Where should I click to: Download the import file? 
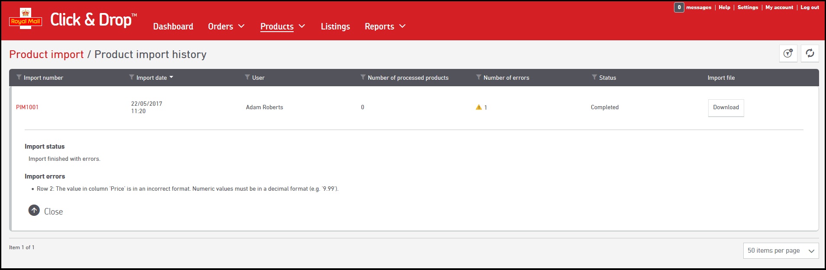(x=726, y=107)
